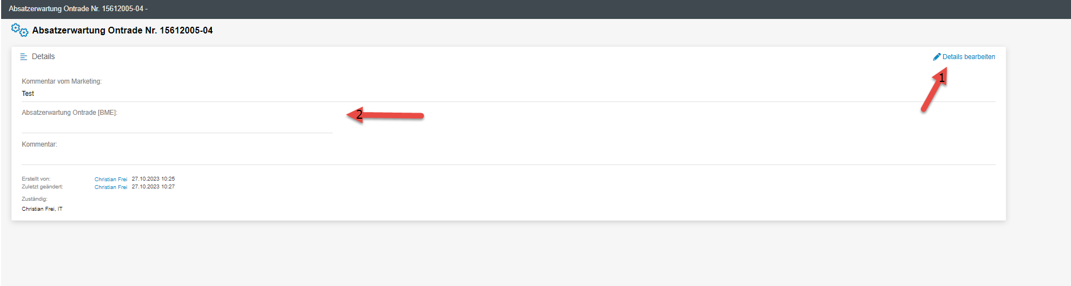This screenshot has height=286, width=1071.
Task: Click the Details section list icon
Action: [x=23, y=57]
